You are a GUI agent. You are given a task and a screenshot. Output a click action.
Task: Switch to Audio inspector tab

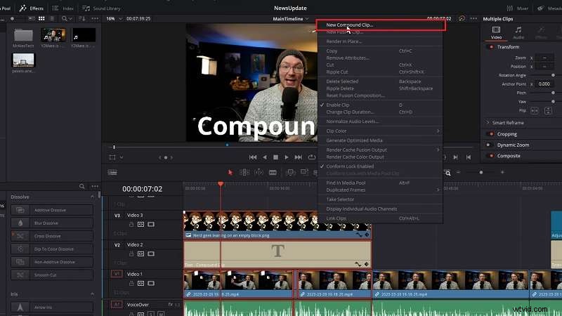tap(518, 32)
